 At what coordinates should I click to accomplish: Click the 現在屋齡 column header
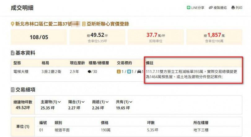point(77,63)
